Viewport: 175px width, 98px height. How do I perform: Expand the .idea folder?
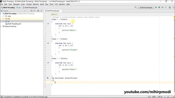click(3, 16)
